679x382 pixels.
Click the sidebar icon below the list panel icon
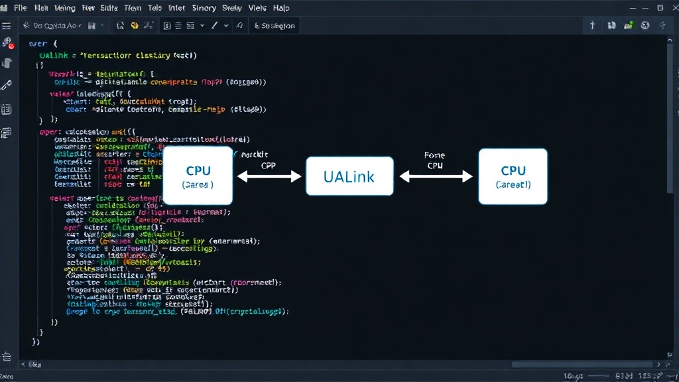(6, 133)
